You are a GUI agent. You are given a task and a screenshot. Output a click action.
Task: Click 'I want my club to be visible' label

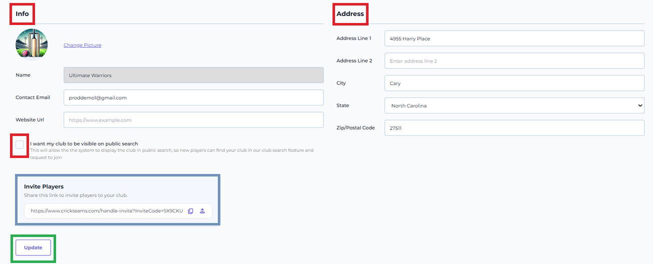84,143
